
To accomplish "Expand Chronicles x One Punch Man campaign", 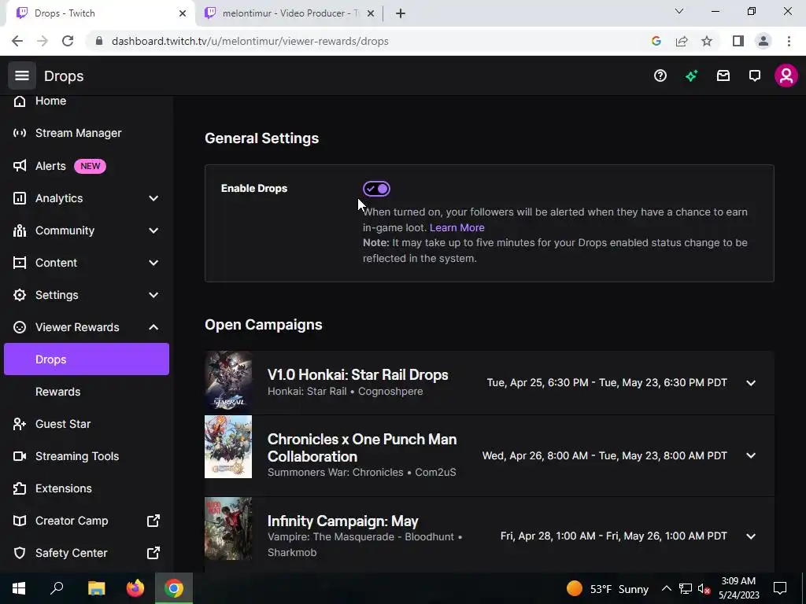I will [x=751, y=455].
